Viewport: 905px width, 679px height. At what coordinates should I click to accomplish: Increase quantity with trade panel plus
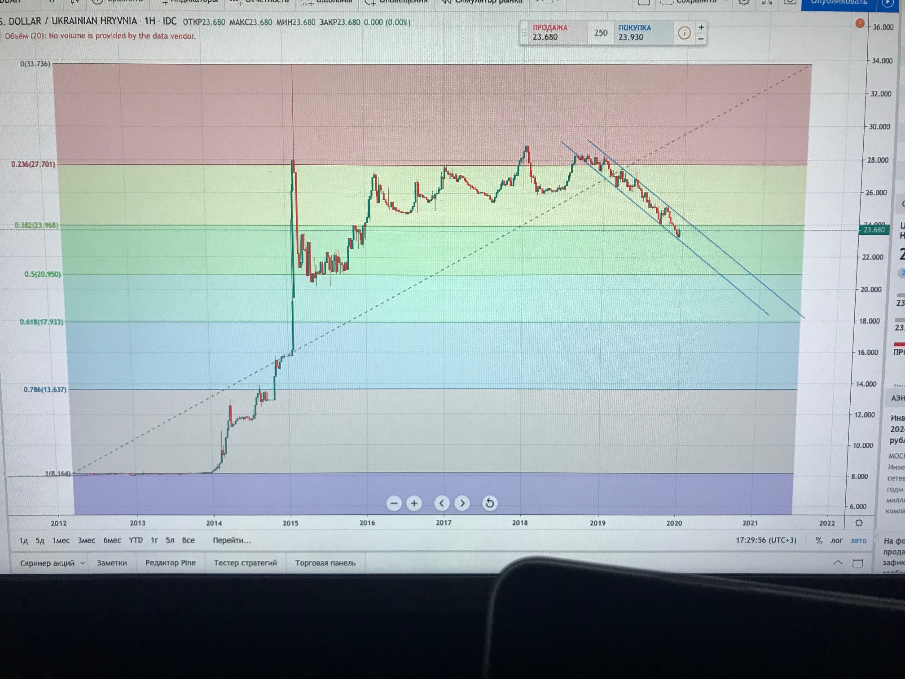coord(701,27)
